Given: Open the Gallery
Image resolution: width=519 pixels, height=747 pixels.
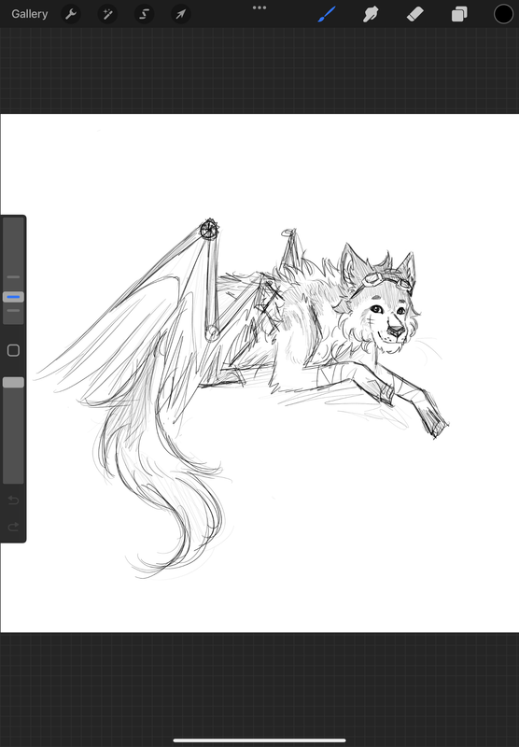Looking at the screenshot, I should pyautogui.click(x=30, y=14).
